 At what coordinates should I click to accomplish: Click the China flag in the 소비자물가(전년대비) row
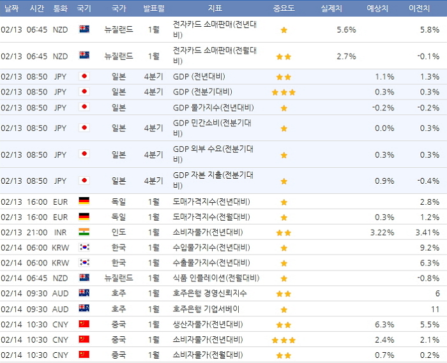[84, 339]
